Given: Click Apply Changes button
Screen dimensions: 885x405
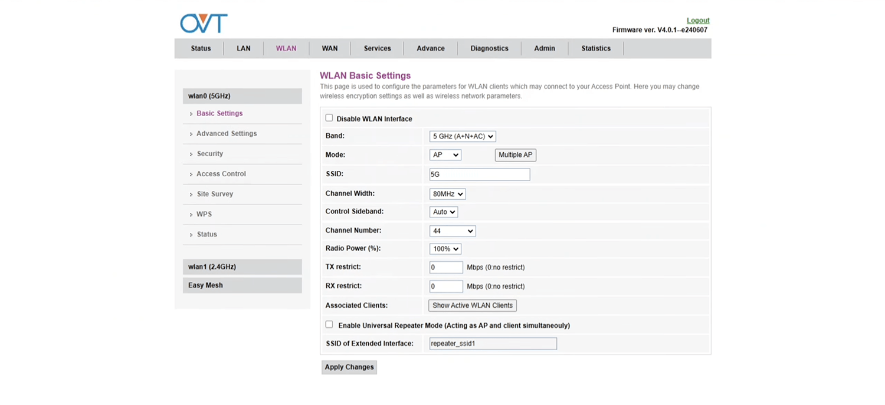Looking at the screenshot, I should [349, 367].
